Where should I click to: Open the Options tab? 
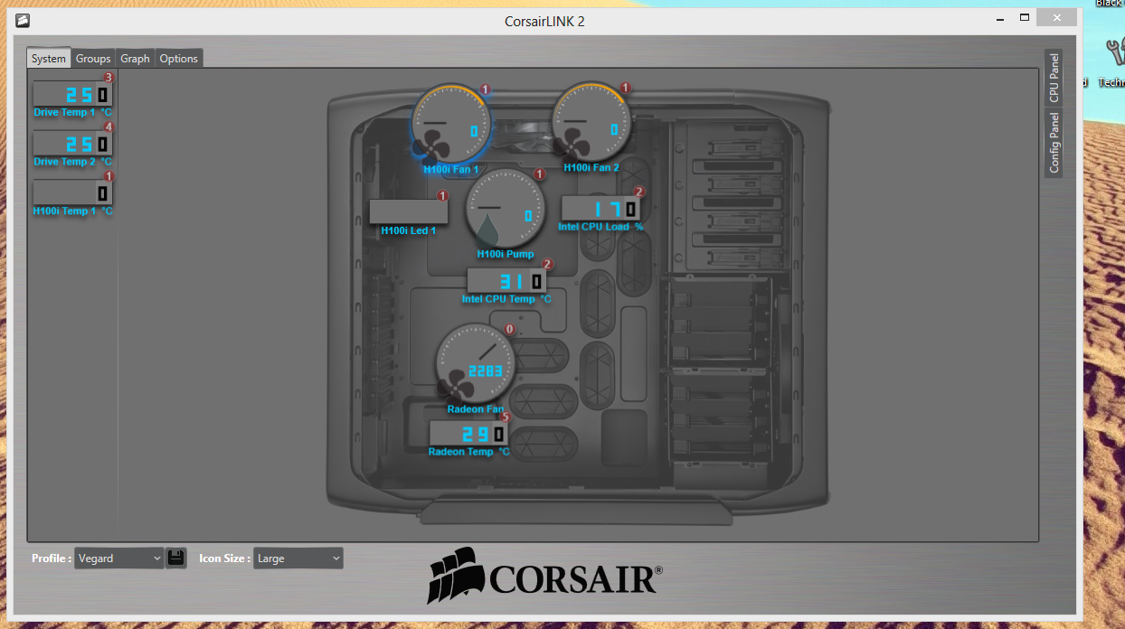(x=179, y=58)
